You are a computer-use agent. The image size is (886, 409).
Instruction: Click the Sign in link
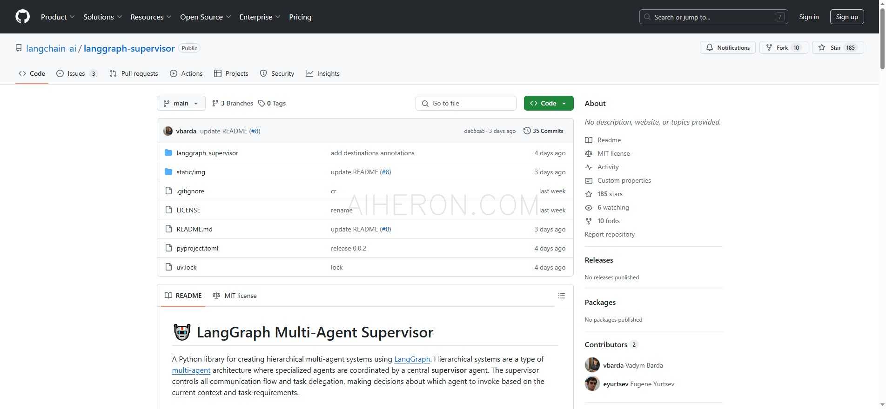click(x=809, y=17)
